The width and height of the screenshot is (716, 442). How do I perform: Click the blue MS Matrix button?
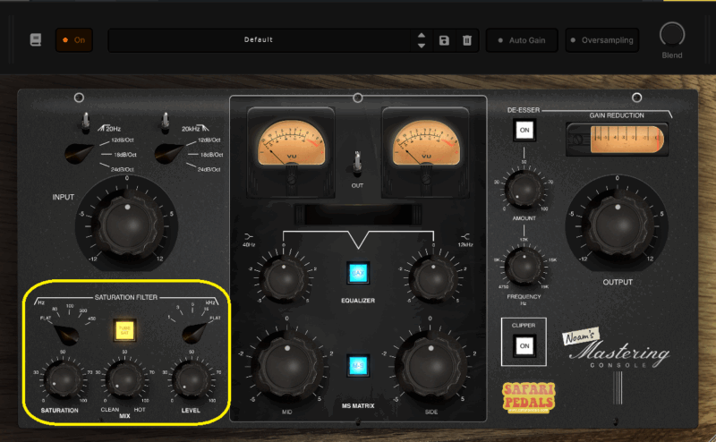[x=357, y=364]
